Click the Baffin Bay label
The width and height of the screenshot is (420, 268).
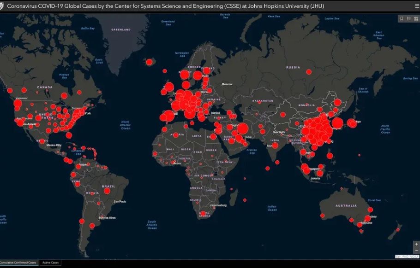click(x=88, y=29)
